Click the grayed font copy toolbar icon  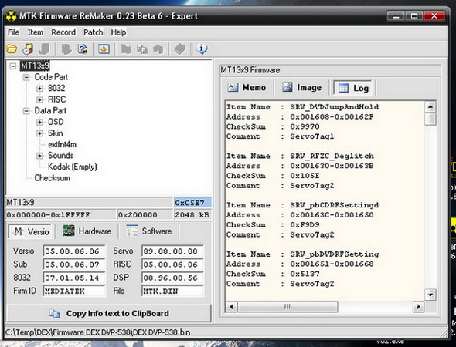(142, 49)
